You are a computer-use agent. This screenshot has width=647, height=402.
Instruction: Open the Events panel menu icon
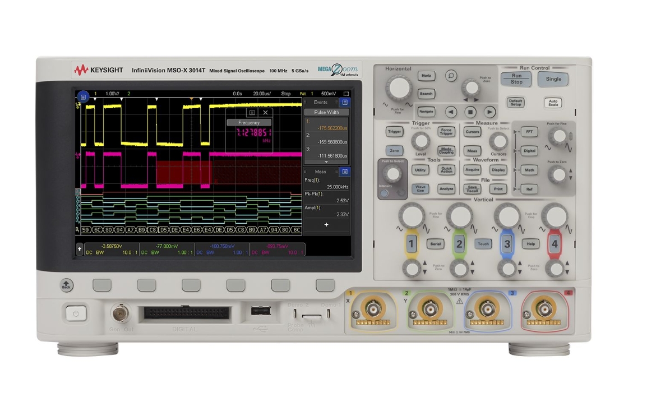345,102
